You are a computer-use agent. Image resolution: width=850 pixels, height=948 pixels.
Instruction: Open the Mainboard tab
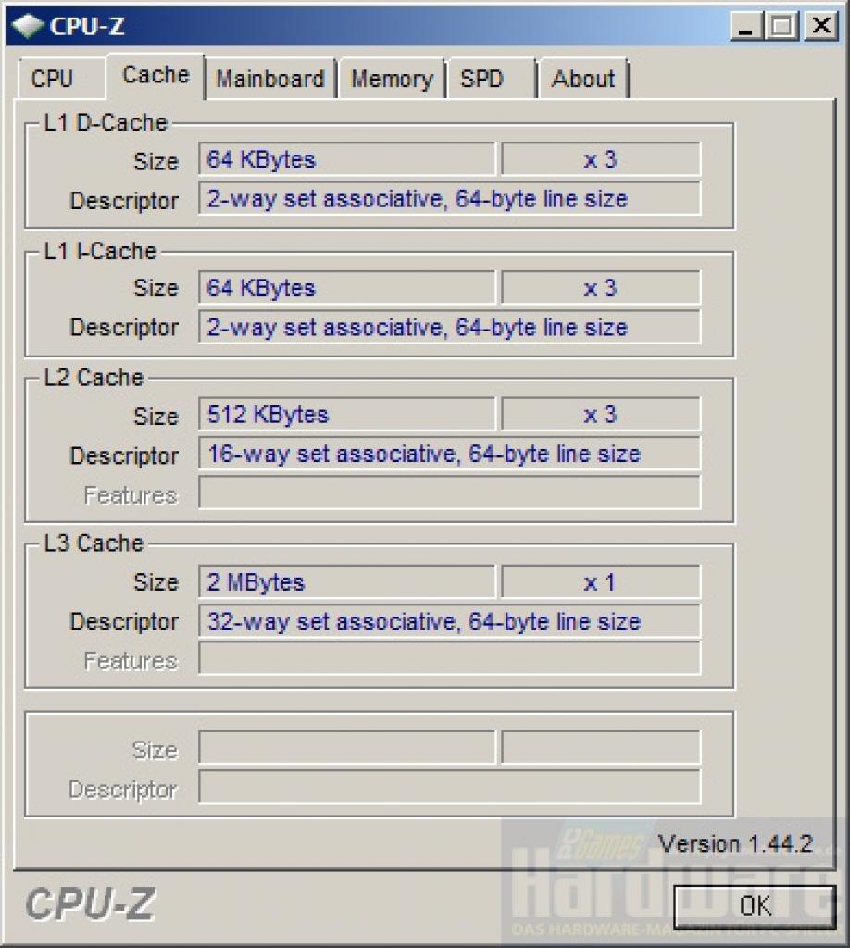coord(270,79)
